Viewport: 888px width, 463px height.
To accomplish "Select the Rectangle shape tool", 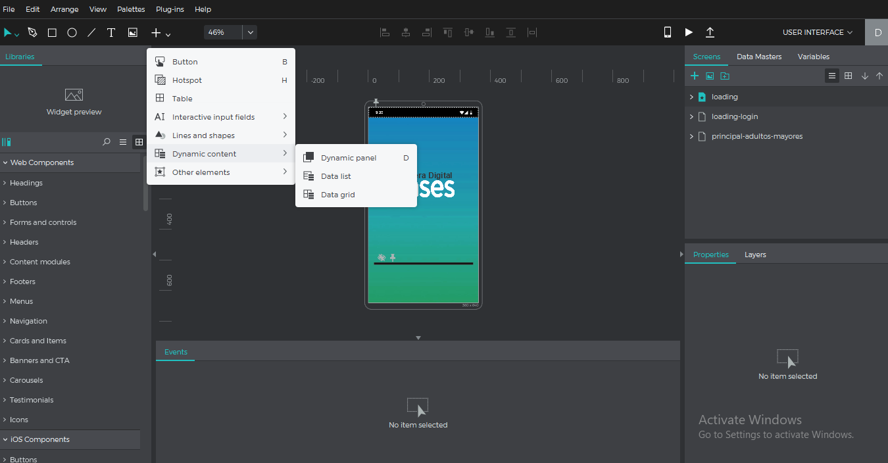I will point(52,32).
